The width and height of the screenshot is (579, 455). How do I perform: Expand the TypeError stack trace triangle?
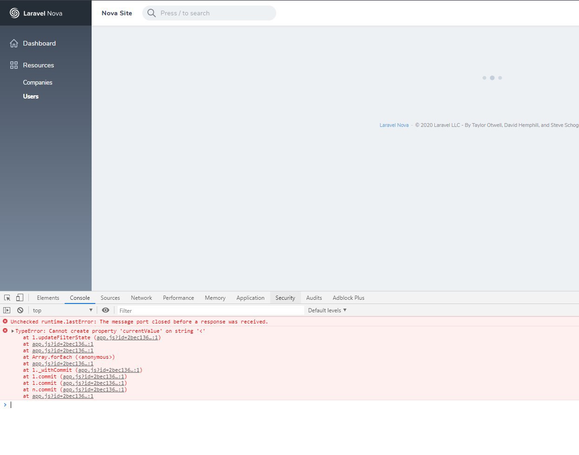tap(13, 331)
